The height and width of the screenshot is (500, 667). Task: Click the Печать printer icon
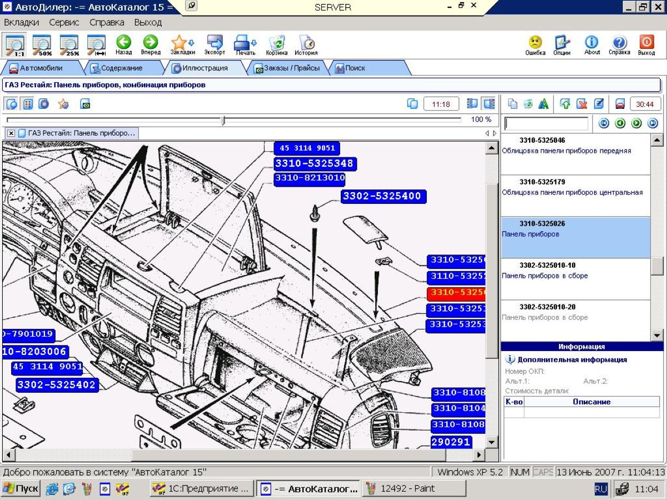245,45
